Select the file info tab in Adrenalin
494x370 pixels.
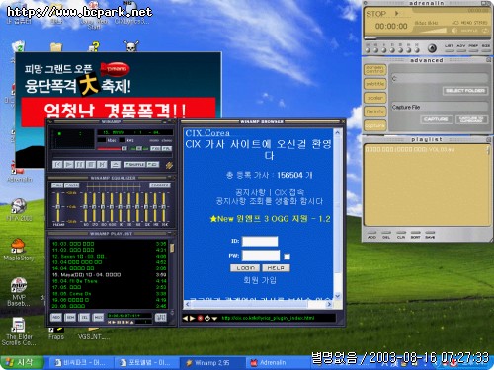pyautogui.click(x=375, y=111)
